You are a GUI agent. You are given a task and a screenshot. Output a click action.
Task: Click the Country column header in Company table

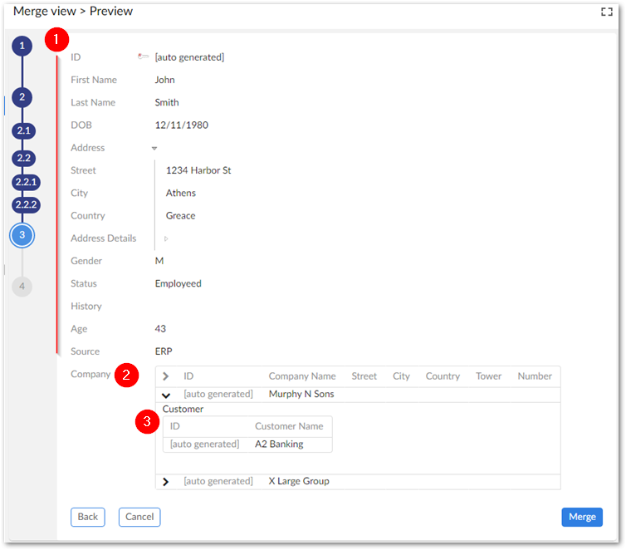coord(443,376)
